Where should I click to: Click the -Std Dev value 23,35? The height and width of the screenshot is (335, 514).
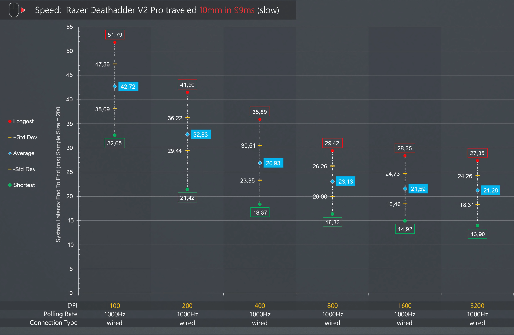tap(247, 181)
